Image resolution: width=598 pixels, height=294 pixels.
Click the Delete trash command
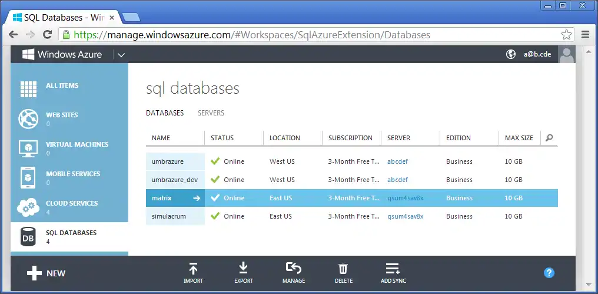point(344,273)
